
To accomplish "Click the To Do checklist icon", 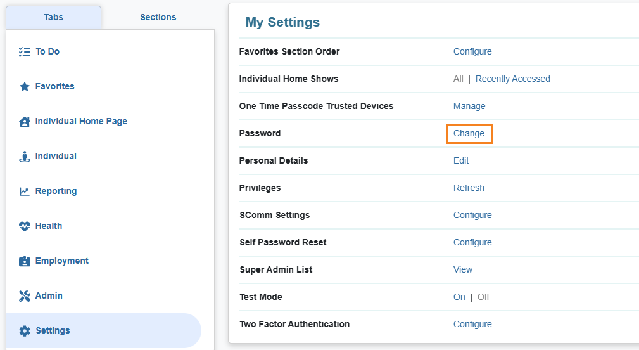I will coord(25,52).
